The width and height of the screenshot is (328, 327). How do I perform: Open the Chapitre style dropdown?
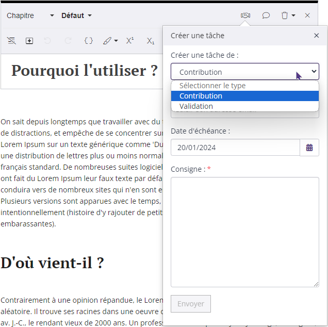click(x=30, y=15)
